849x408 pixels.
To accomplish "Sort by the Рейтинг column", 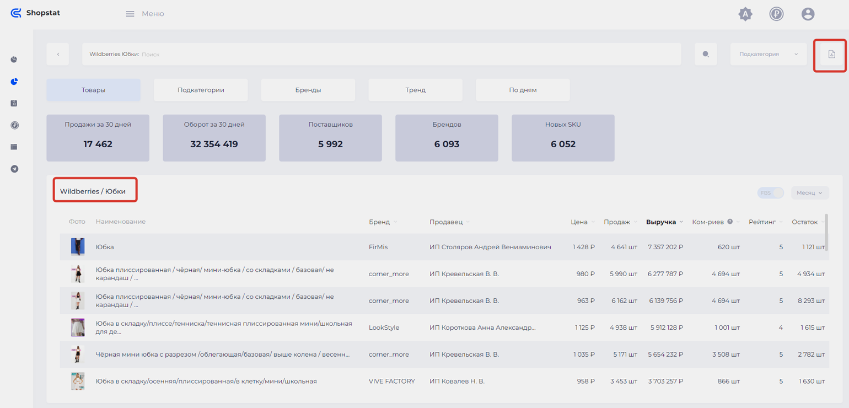I will [x=766, y=222].
